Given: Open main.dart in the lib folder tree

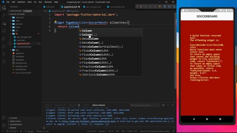Looking at the screenshot, I should coord(21,40).
